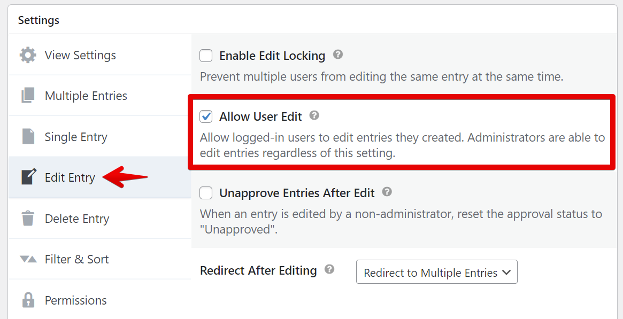
Task: Click the Single Entry page icon
Action: click(28, 137)
